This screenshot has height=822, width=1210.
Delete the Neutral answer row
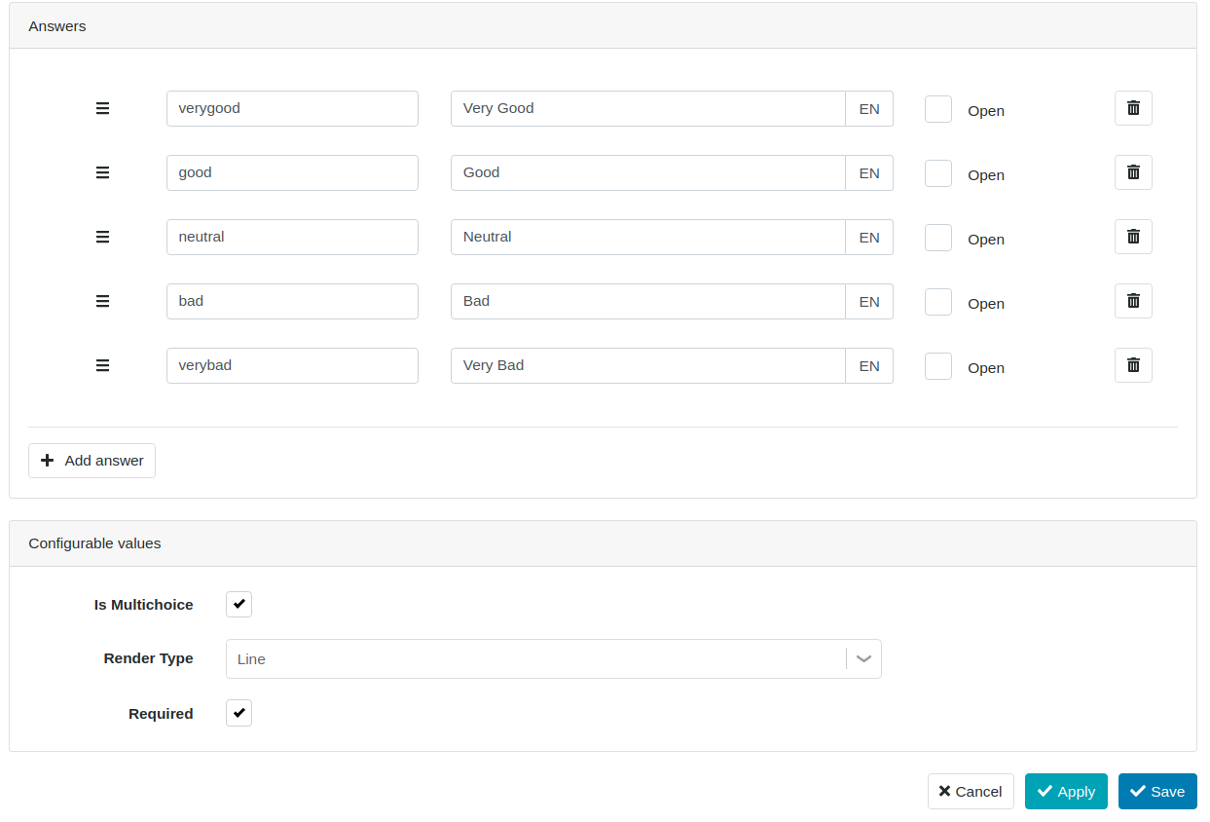pyautogui.click(x=1133, y=237)
